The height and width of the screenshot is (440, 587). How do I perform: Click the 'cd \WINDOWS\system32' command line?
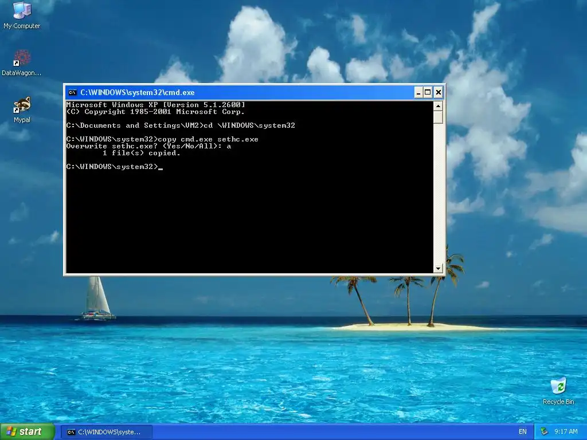click(x=181, y=125)
